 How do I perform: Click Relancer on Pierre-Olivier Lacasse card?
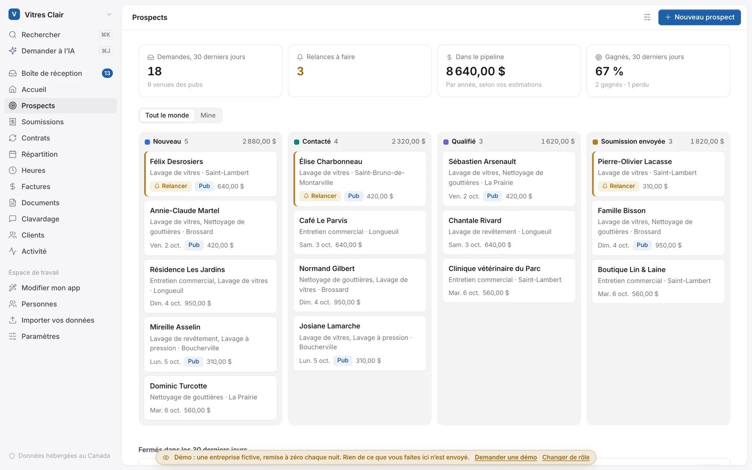pyautogui.click(x=618, y=186)
